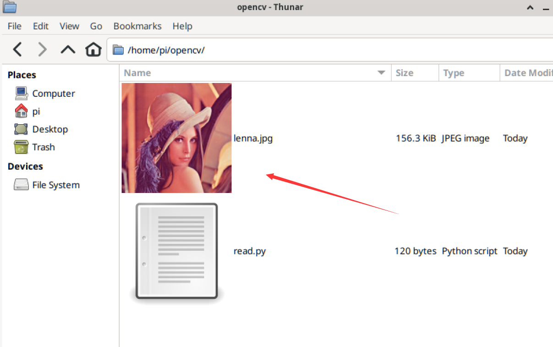The height and width of the screenshot is (347, 553).
Task: Select the Computer entry label
Action: coord(54,94)
